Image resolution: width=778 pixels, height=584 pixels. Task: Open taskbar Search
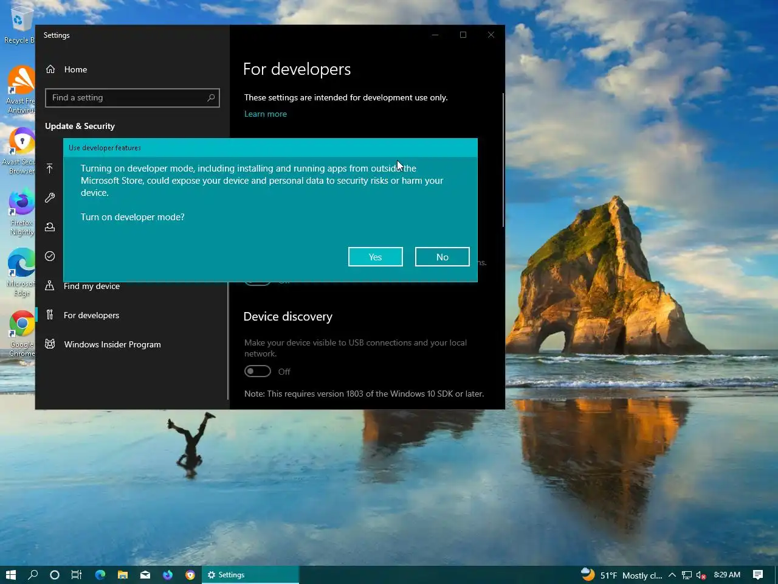(33, 575)
